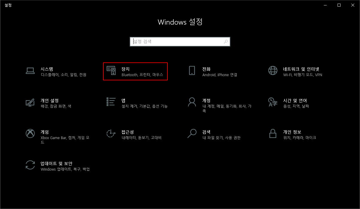Click 음성, 지역, 날짜 description
The height and width of the screenshot is (209, 360).
tap(296, 106)
